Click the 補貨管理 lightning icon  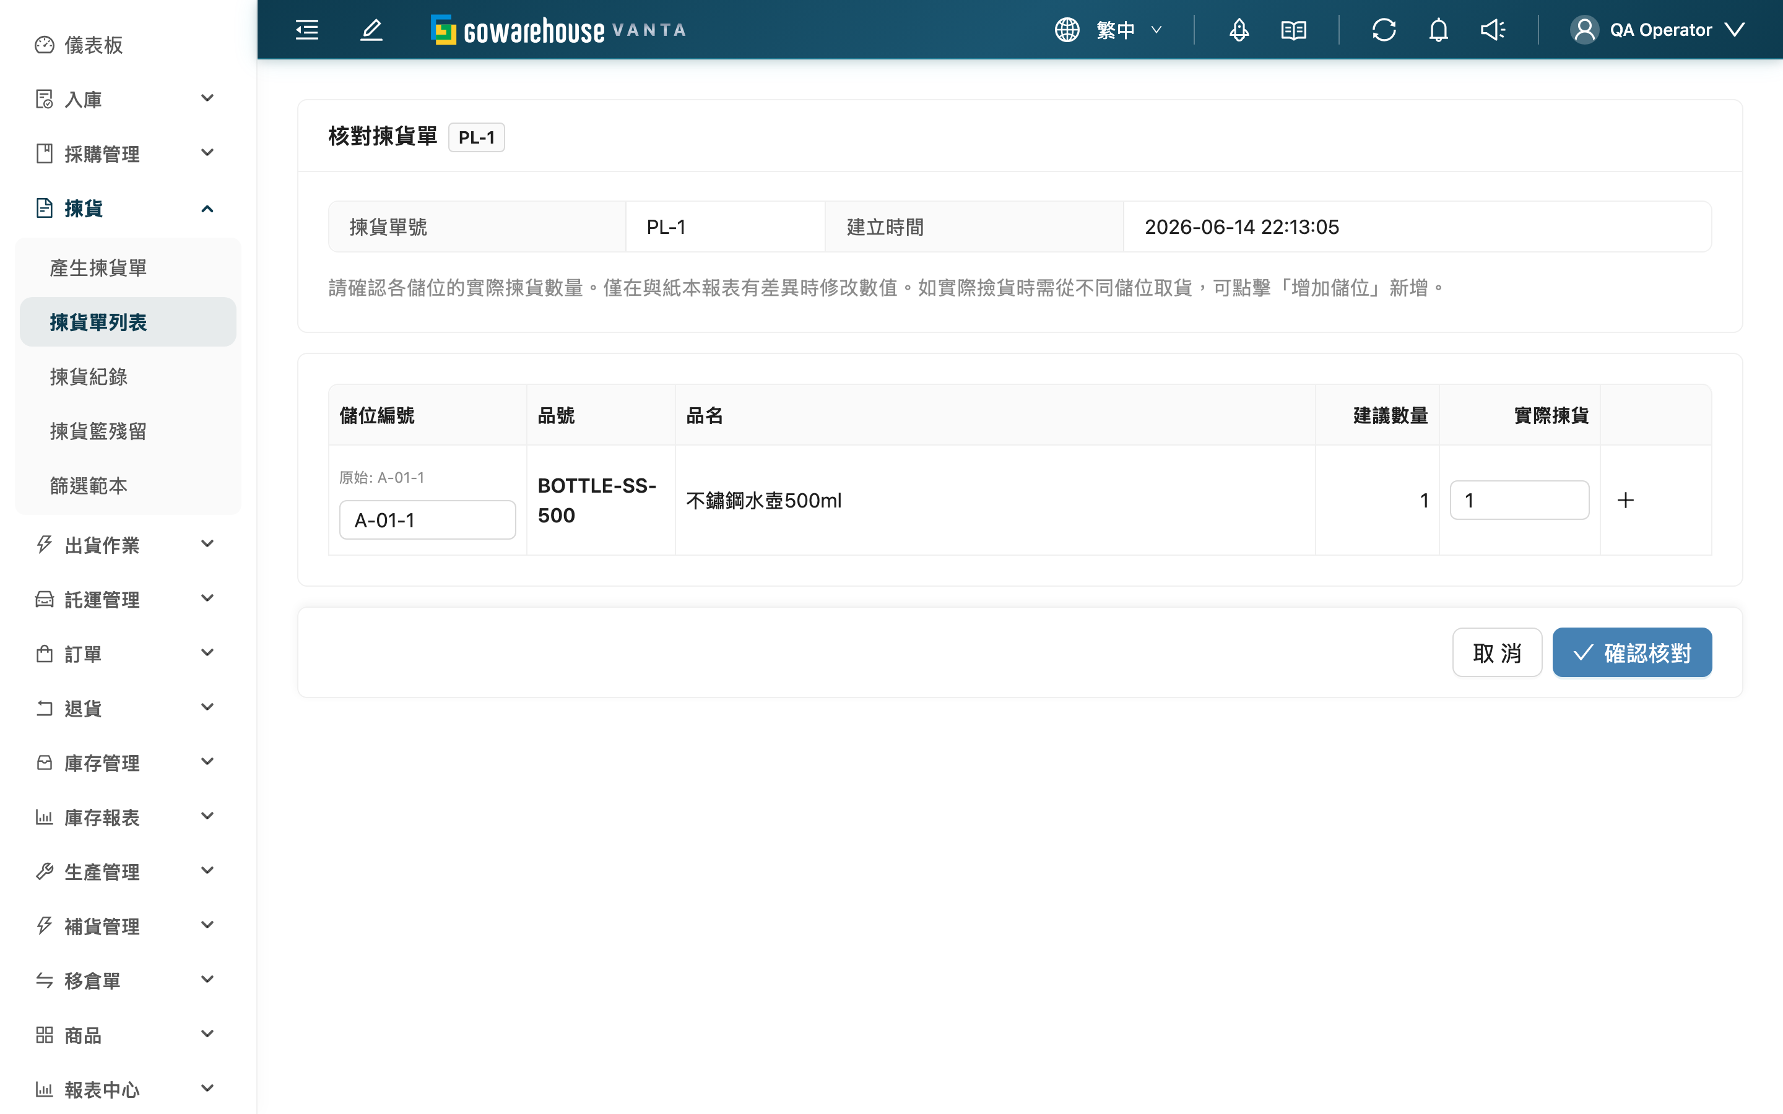coord(44,926)
